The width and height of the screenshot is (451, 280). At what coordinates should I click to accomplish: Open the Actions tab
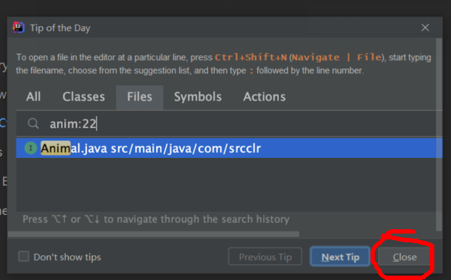[265, 96]
